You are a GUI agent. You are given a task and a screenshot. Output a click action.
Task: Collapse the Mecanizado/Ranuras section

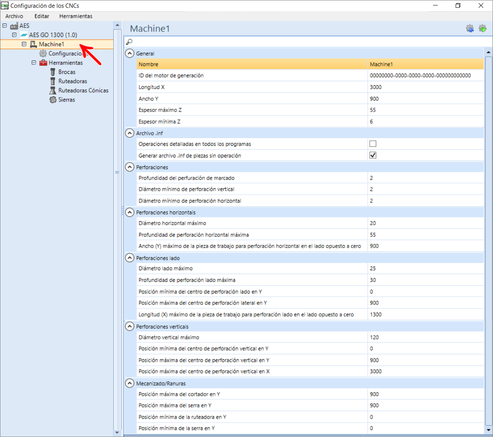[130, 383]
